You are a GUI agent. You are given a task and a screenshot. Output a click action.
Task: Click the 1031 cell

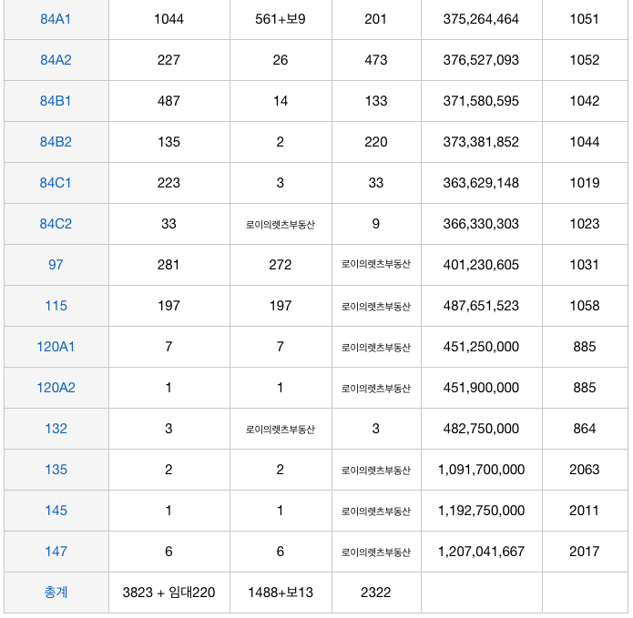click(584, 265)
